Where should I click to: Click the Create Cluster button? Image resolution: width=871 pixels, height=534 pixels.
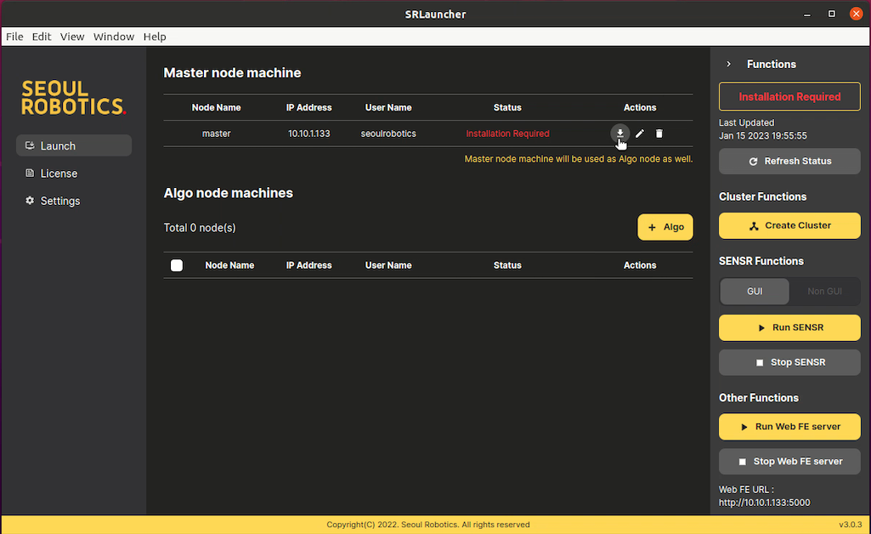[x=789, y=225]
